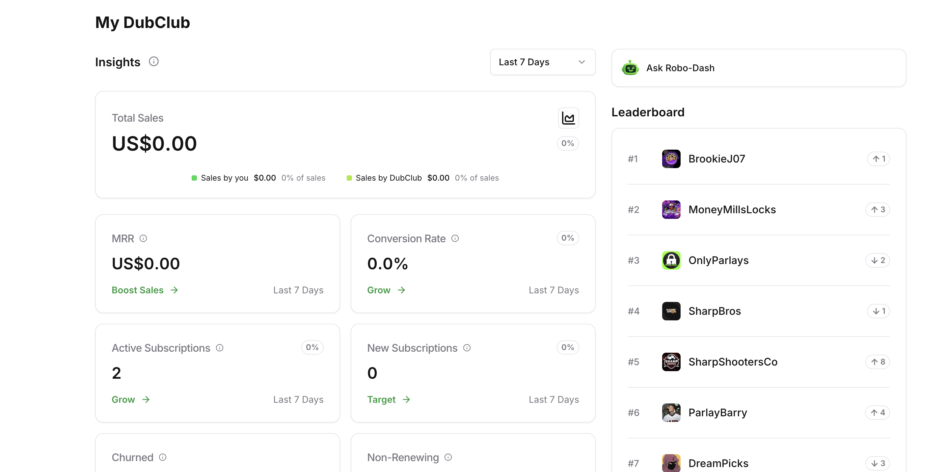This screenshot has width=945, height=472.
Task: Select OnlyParlays in the leaderboard
Action: (718, 260)
